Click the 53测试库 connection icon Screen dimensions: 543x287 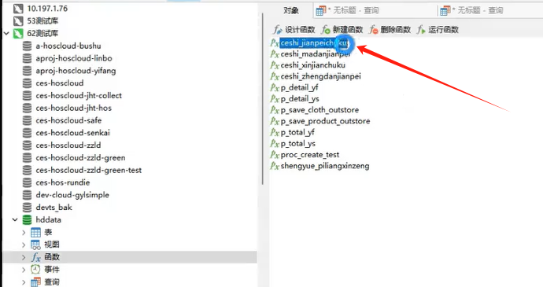[18, 21]
